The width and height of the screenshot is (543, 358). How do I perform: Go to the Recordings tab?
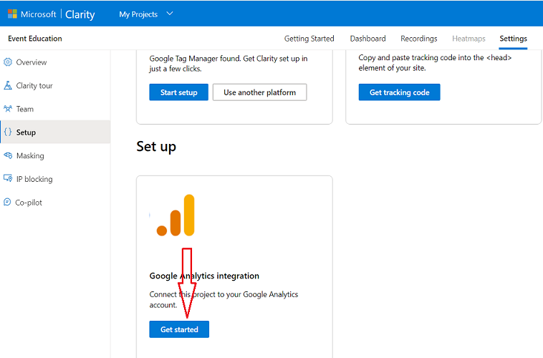tap(418, 39)
